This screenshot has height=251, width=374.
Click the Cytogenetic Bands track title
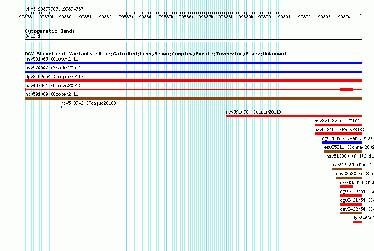(50, 31)
